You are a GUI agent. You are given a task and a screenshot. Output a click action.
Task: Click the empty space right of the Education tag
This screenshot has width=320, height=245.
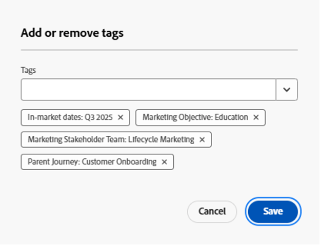coord(282,117)
